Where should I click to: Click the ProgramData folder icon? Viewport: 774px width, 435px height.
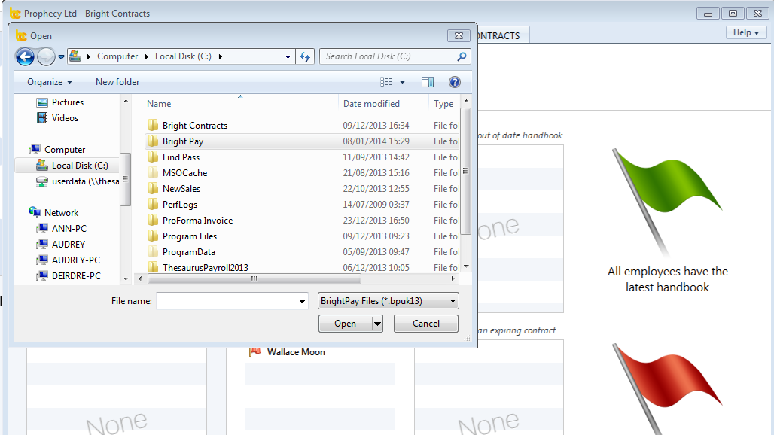pyautogui.click(x=154, y=251)
